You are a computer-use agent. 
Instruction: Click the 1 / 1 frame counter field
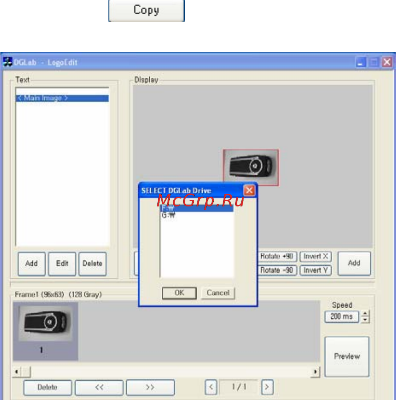[x=239, y=387]
